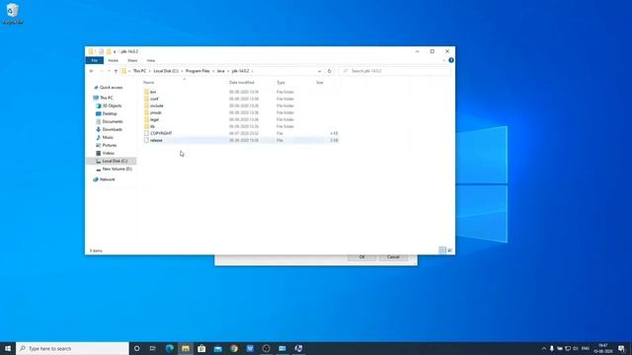This screenshot has width=632, height=355.
Task: Open address bar history dropdown
Action: (x=320, y=71)
